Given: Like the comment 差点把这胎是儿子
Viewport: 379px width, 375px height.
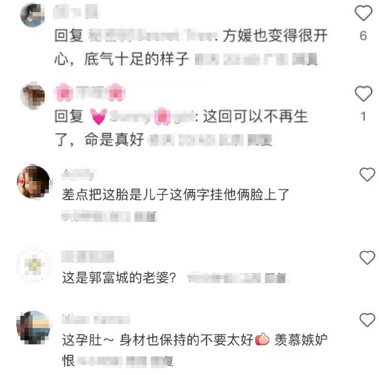Looking at the screenshot, I should 367,174.
